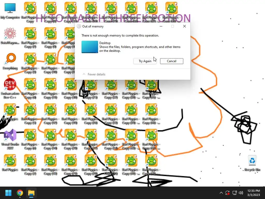Select the Bad Piggies - Copy (26) shortcut
This screenshot has width=265, height=199.
91,114
